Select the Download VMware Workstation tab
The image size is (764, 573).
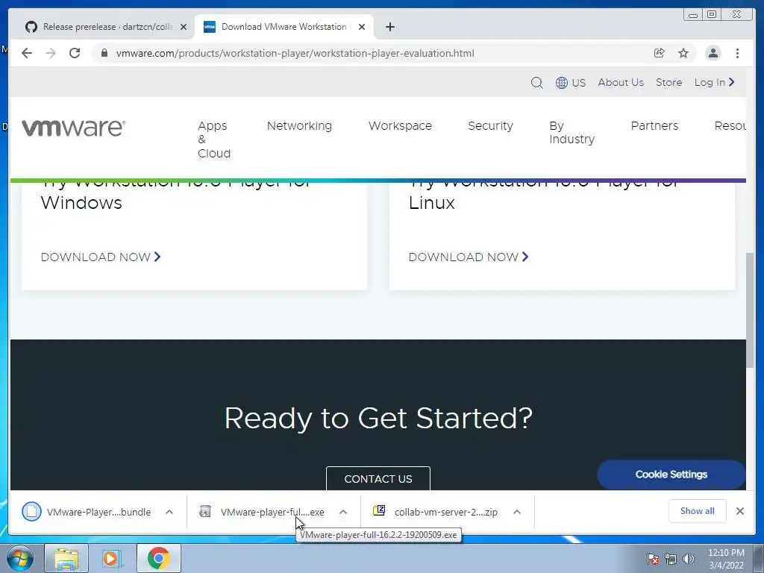[284, 27]
